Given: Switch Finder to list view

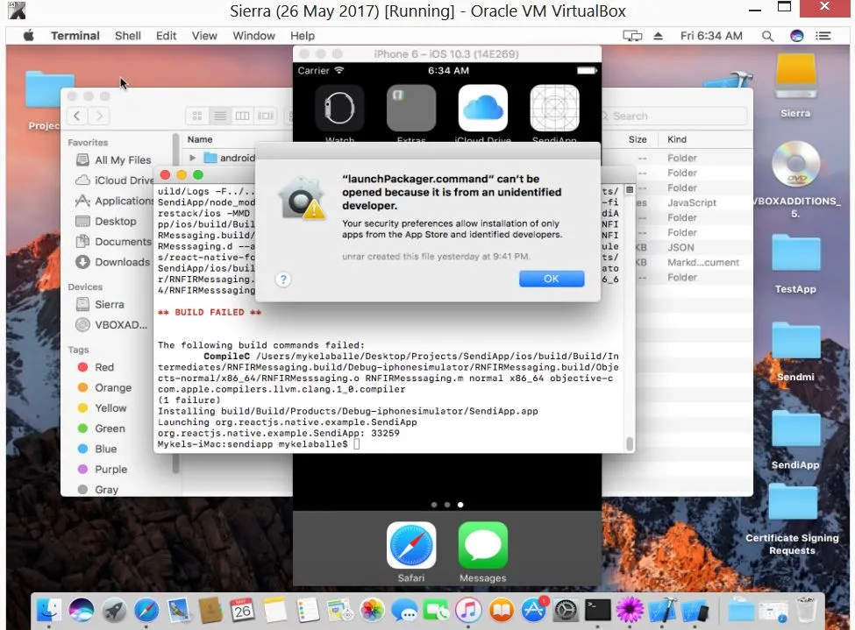Looking at the screenshot, I should tap(220, 116).
